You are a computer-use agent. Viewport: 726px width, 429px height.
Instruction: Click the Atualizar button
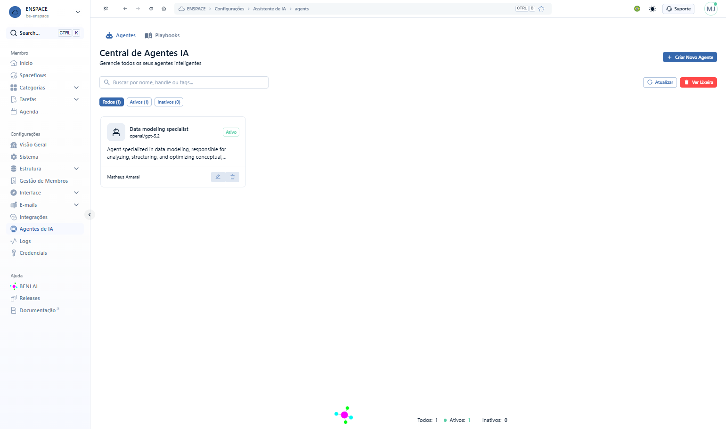pos(660,82)
